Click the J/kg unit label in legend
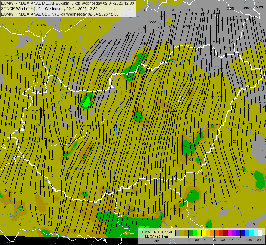The width and height of the screenshot is (266, 245). pos(157,241)
